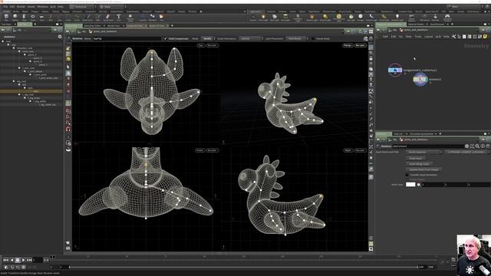Add a Point Light from the shelf
The image size is (491, 276).
pos(263,18)
